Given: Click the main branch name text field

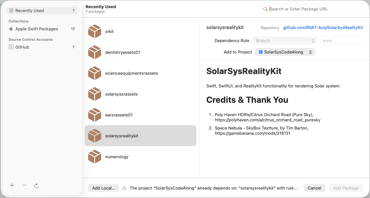Looking at the screenshot, I should click(x=342, y=41).
